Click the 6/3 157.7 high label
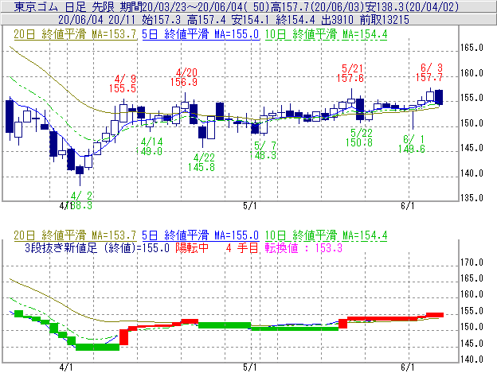The width and height of the screenshot is (497, 377). (429, 72)
